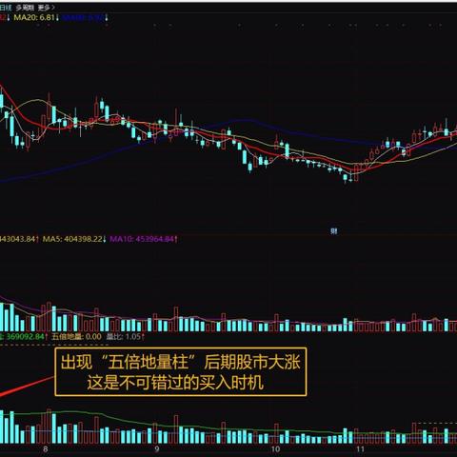
Task: Open the 财 event marker on chart
Action: coord(333,231)
